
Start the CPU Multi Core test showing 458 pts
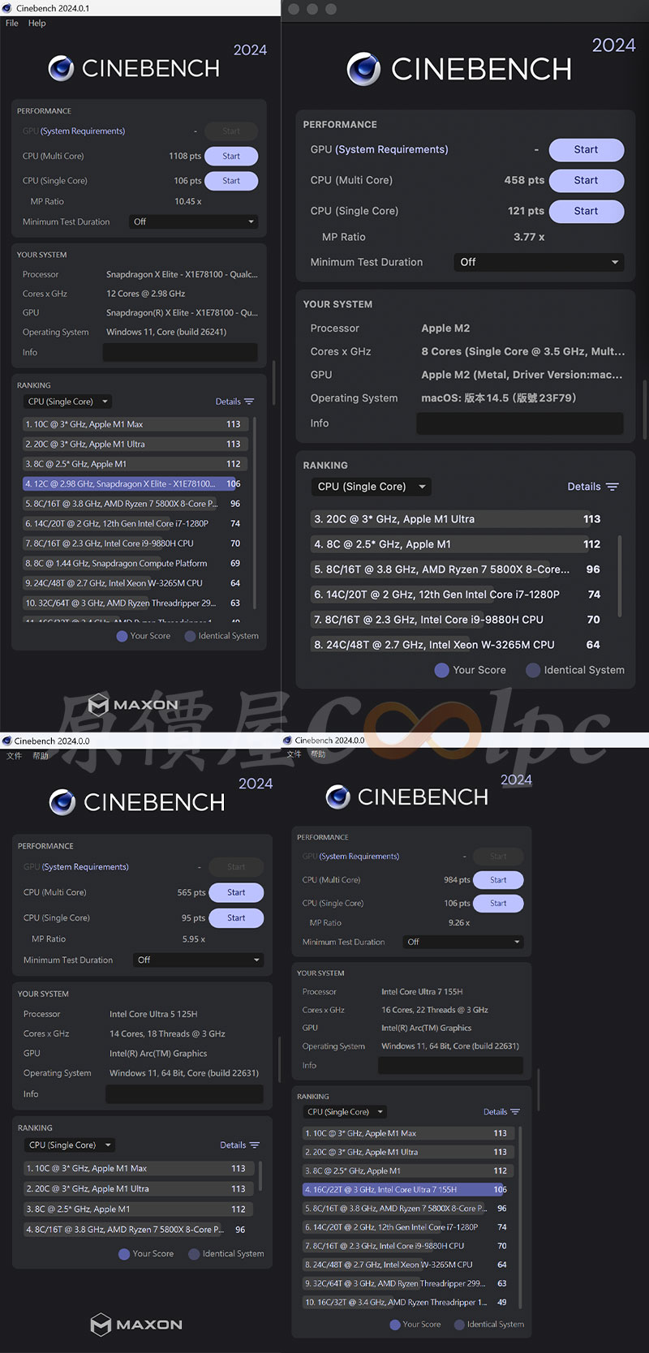587,181
